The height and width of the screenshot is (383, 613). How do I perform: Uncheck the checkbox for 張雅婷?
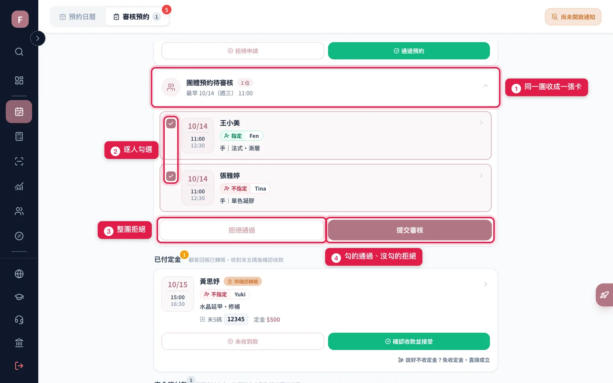coord(171,176)
